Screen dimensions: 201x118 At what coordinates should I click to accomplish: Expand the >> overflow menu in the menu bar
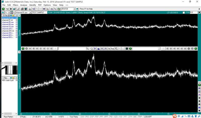[67, 5]
